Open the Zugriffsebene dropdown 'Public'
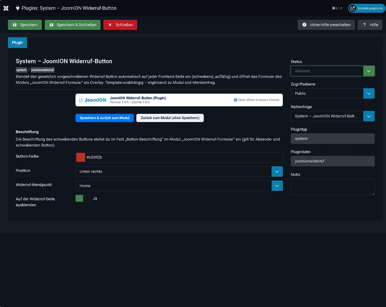Image resolution: width=386 pixels, height=307 pixels. (333, 93)
